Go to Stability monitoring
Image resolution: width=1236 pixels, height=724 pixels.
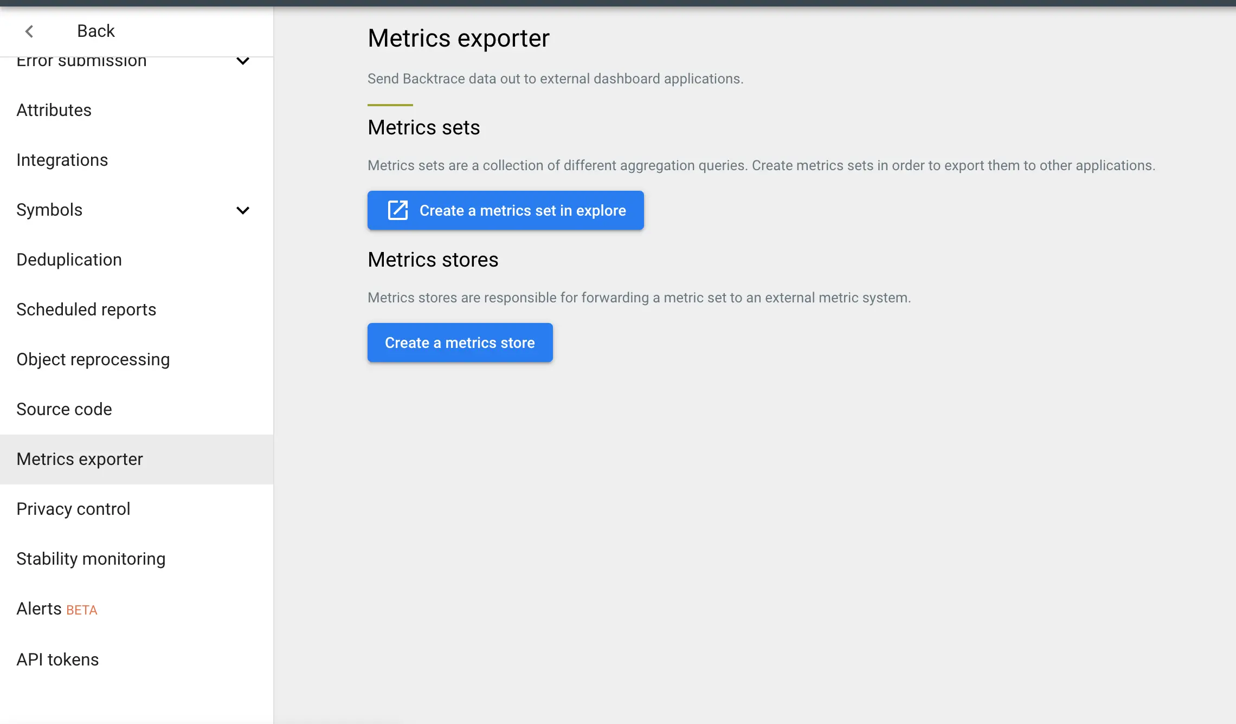91,559
